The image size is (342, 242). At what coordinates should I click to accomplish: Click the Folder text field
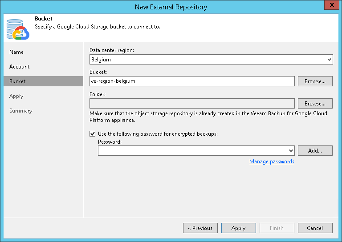[x=192, y=104]
